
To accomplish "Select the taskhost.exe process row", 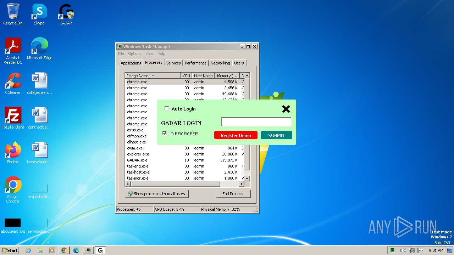I will (185, 172).
